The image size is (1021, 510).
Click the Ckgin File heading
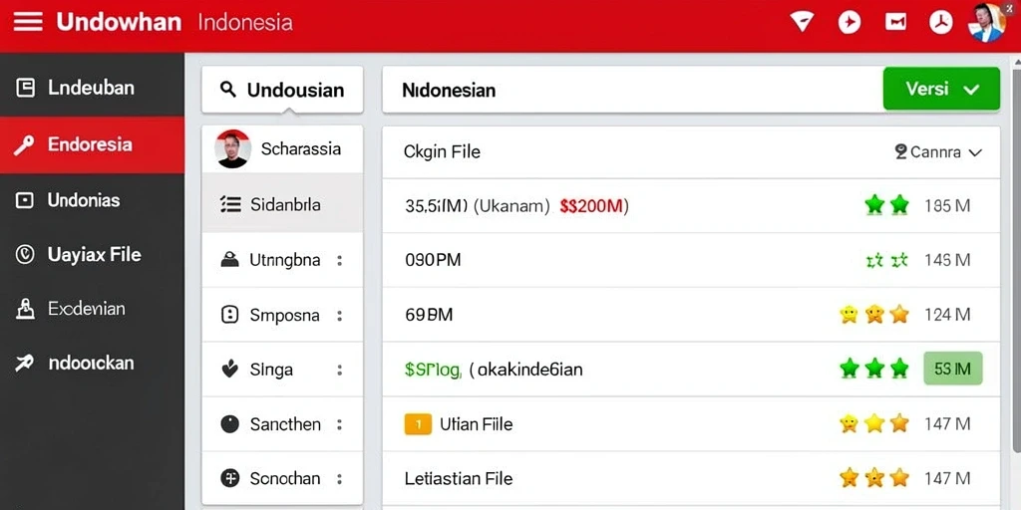pos(442,152)
